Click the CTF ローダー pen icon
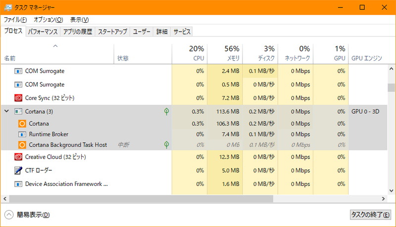Screen dimensions: 396x227 [18, 171]
